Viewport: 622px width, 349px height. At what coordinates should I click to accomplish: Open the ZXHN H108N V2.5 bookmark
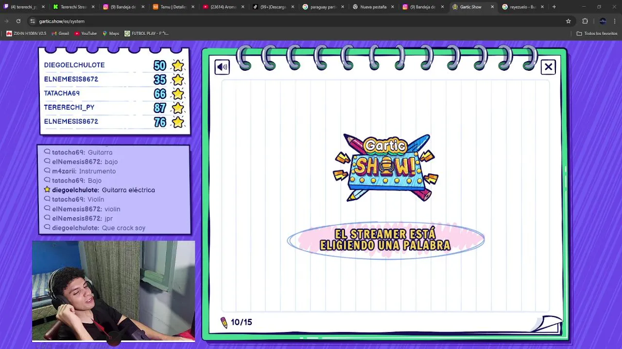(x=26, y=33)
